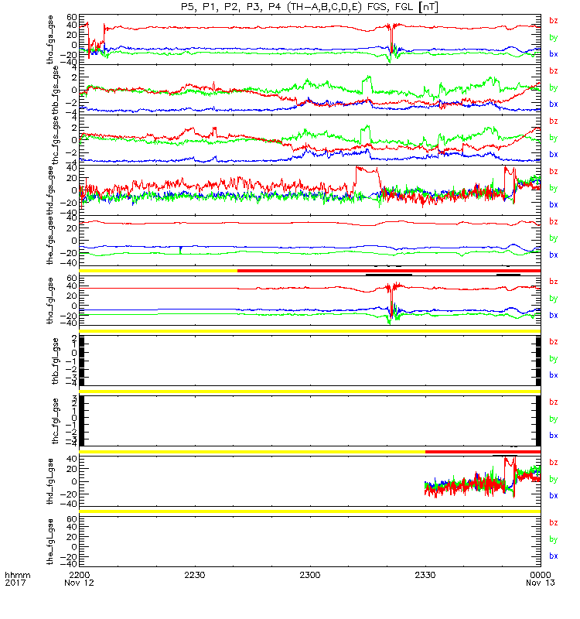Click the 'Nov 13' date label

click(x=541, y=583)
